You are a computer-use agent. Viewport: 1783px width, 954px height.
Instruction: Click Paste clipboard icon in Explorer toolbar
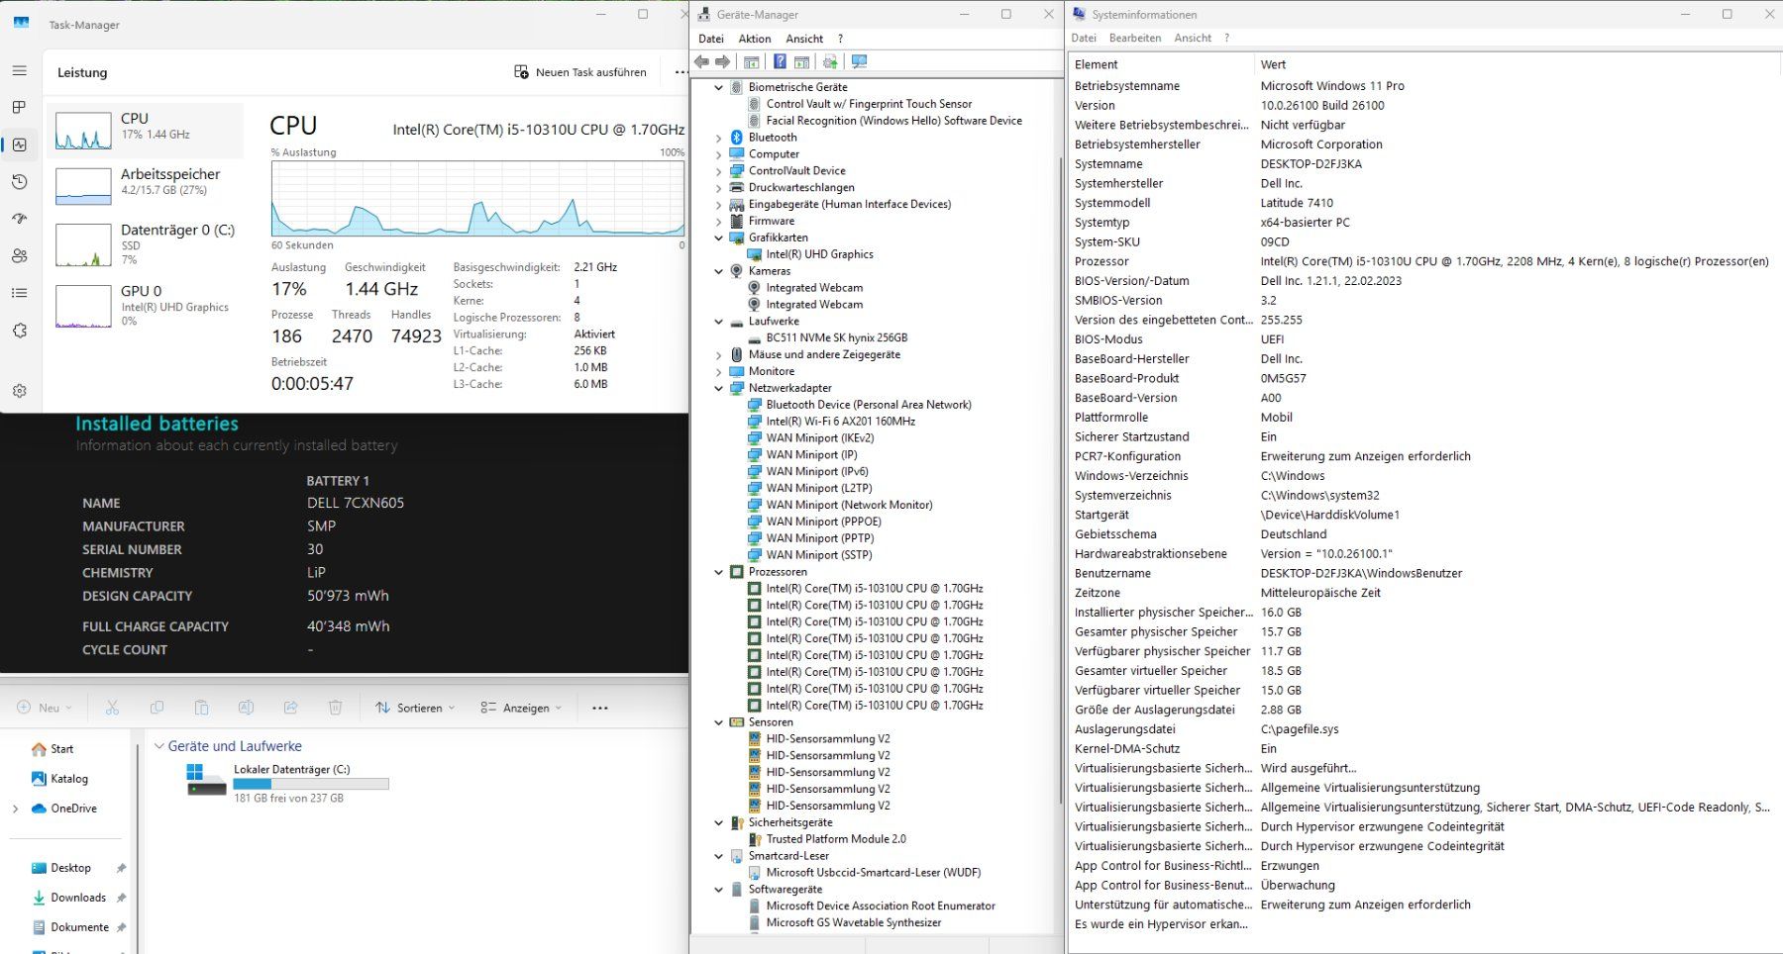tap(201, 708)
